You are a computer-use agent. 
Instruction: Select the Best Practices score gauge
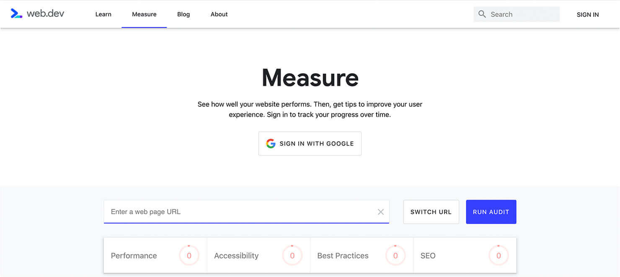(395, 256)
